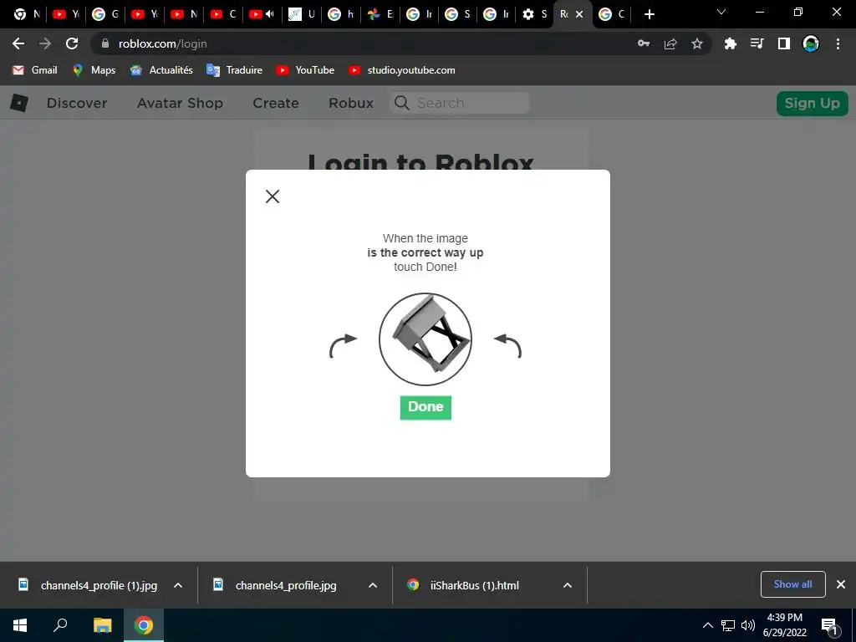Open downloaded channels4_profile.jpg
This screenshot has height=642, width=856.
tap(274, 585)
